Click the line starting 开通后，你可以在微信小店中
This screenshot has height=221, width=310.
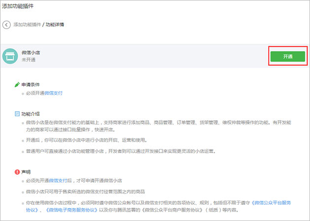[87, 140]
